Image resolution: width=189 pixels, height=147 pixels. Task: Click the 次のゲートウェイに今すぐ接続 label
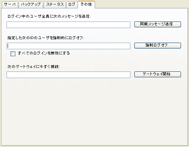[x=34, y=67]
